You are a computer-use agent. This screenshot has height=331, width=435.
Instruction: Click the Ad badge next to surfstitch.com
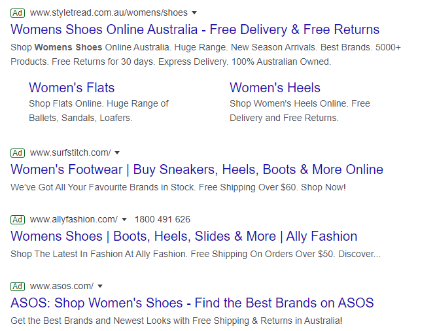tap(18, 152)
